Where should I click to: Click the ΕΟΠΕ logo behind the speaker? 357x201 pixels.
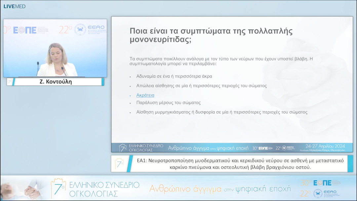click(x=25, y=30)
